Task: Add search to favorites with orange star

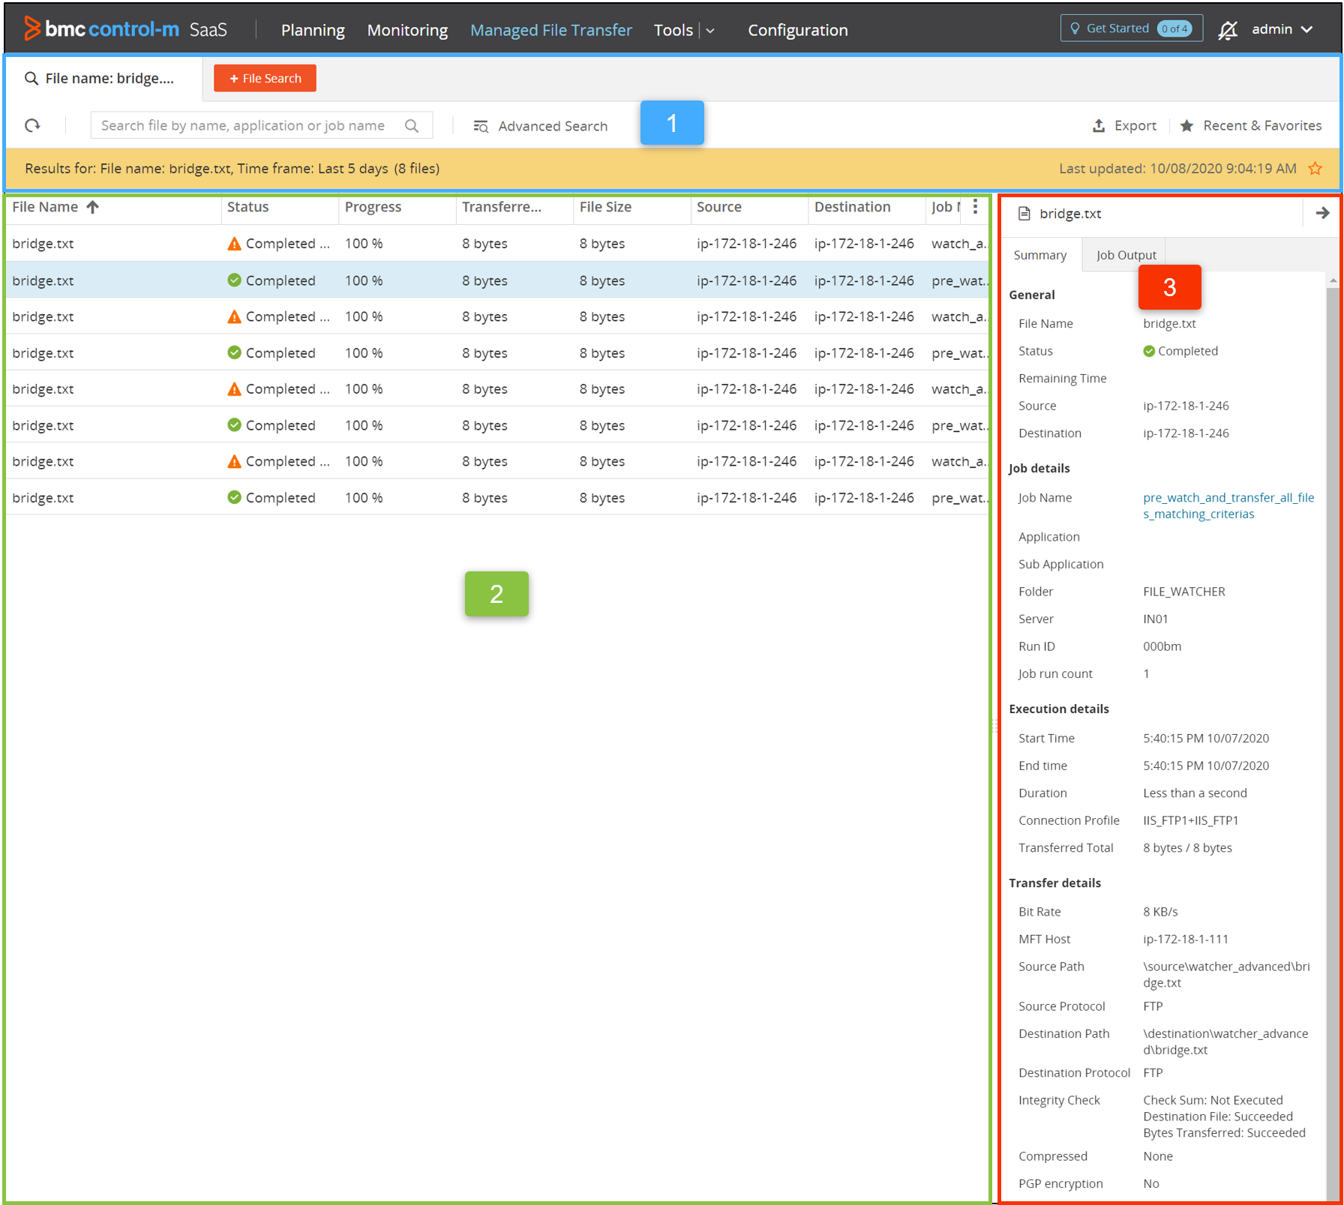Action: (x=1315, y=168)
